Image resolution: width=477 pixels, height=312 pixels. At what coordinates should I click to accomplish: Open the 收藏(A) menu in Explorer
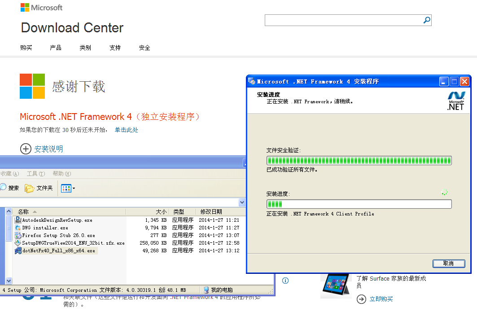10,173
